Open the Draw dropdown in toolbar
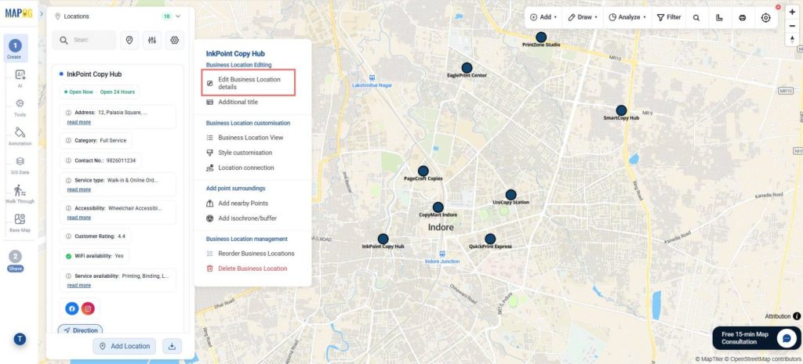 coord(583,17)
